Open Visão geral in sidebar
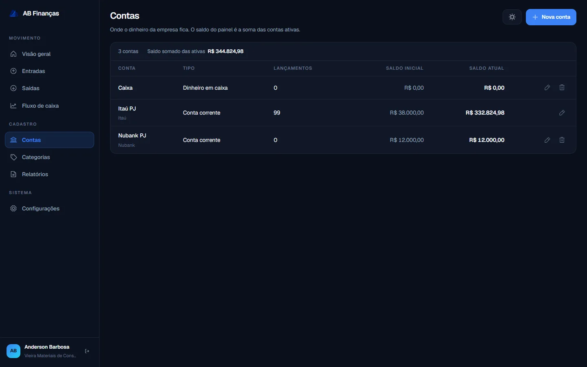 (x=49, y=54)
